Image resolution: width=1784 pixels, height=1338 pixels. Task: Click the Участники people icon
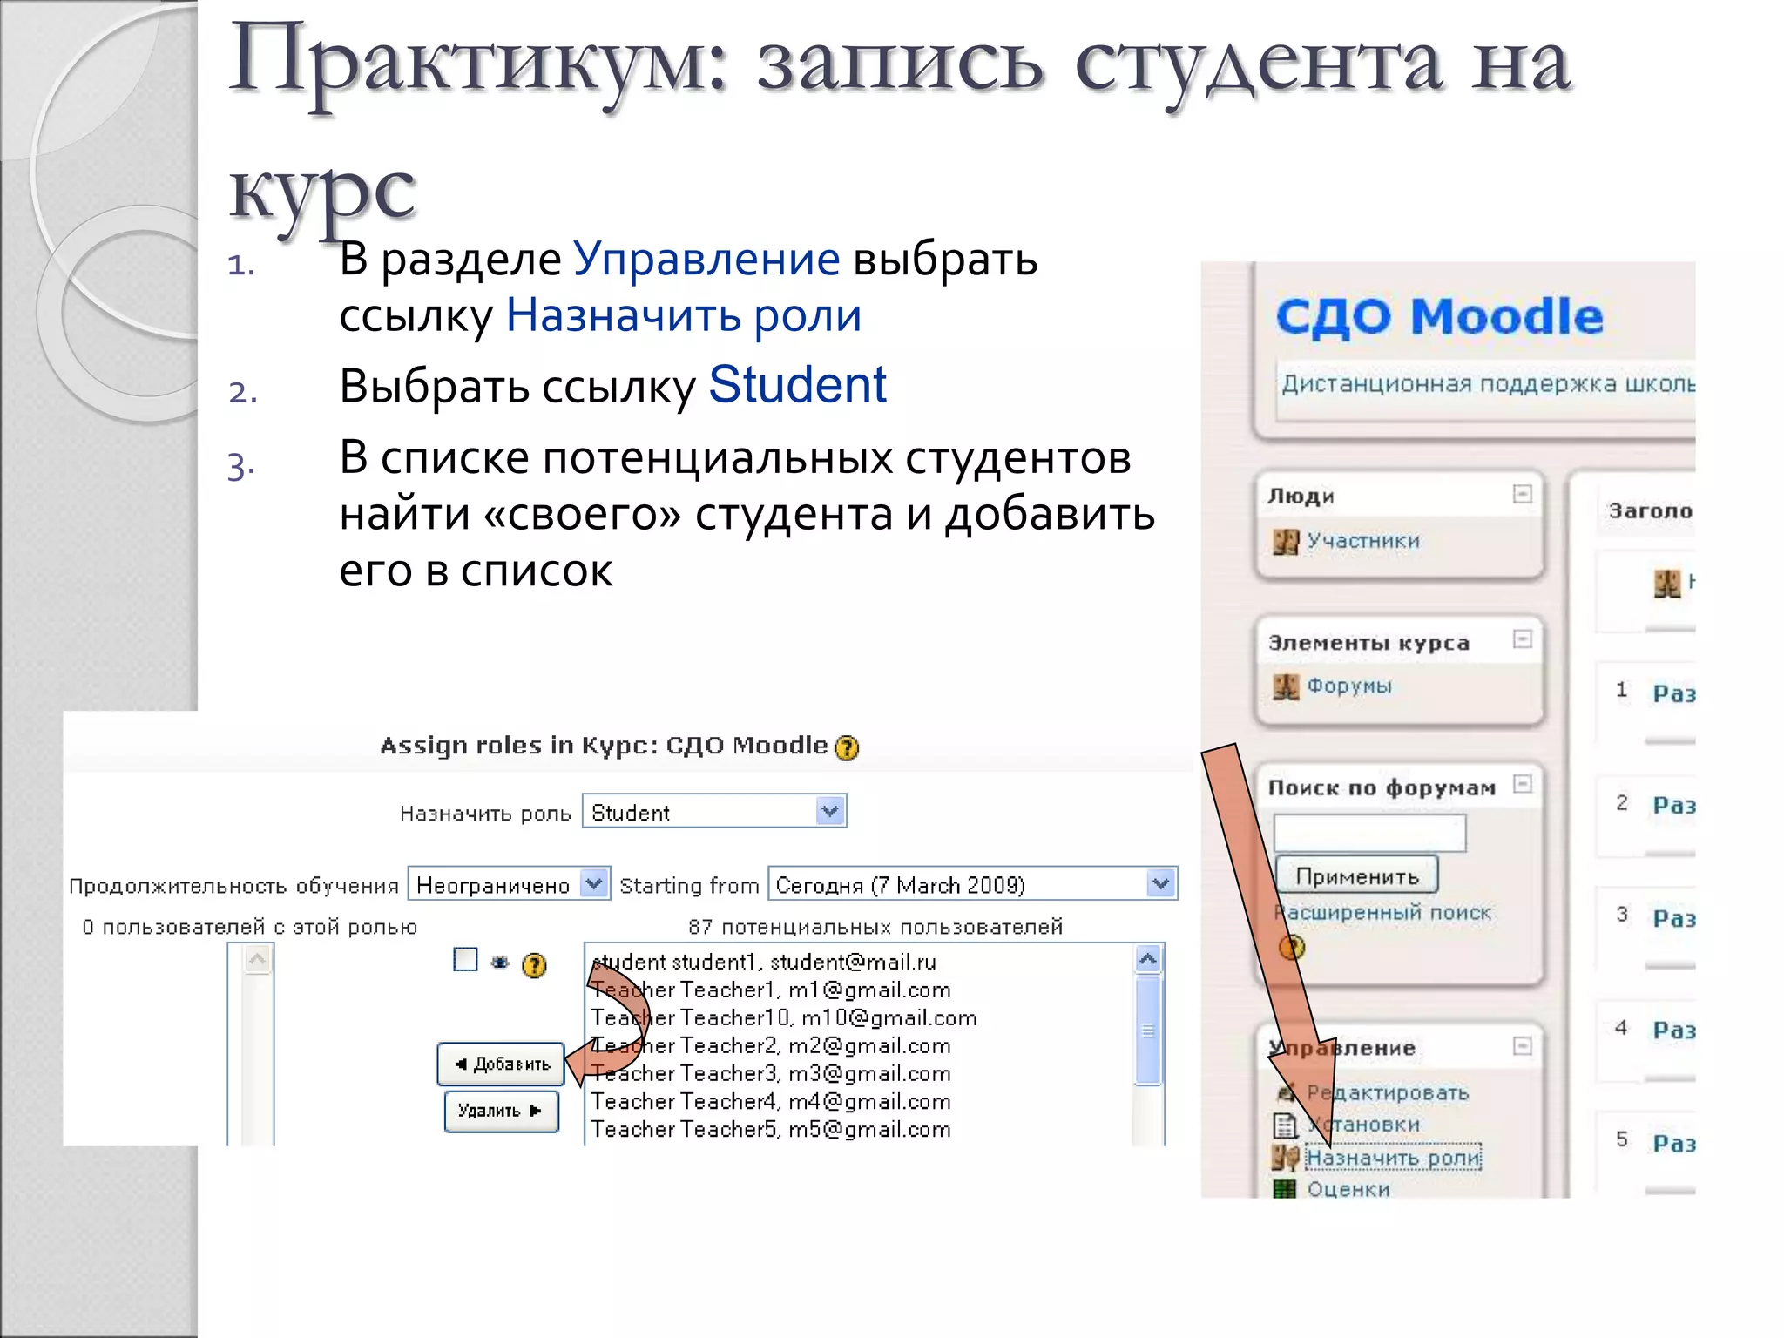pos(1286,542)
